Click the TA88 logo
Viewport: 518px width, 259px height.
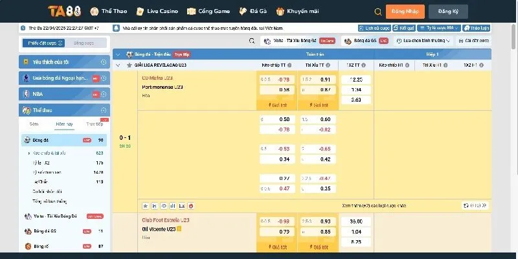tap(63, 12)
